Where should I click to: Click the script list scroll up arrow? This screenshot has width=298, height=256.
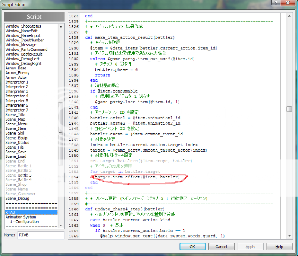tap(61, 26)
